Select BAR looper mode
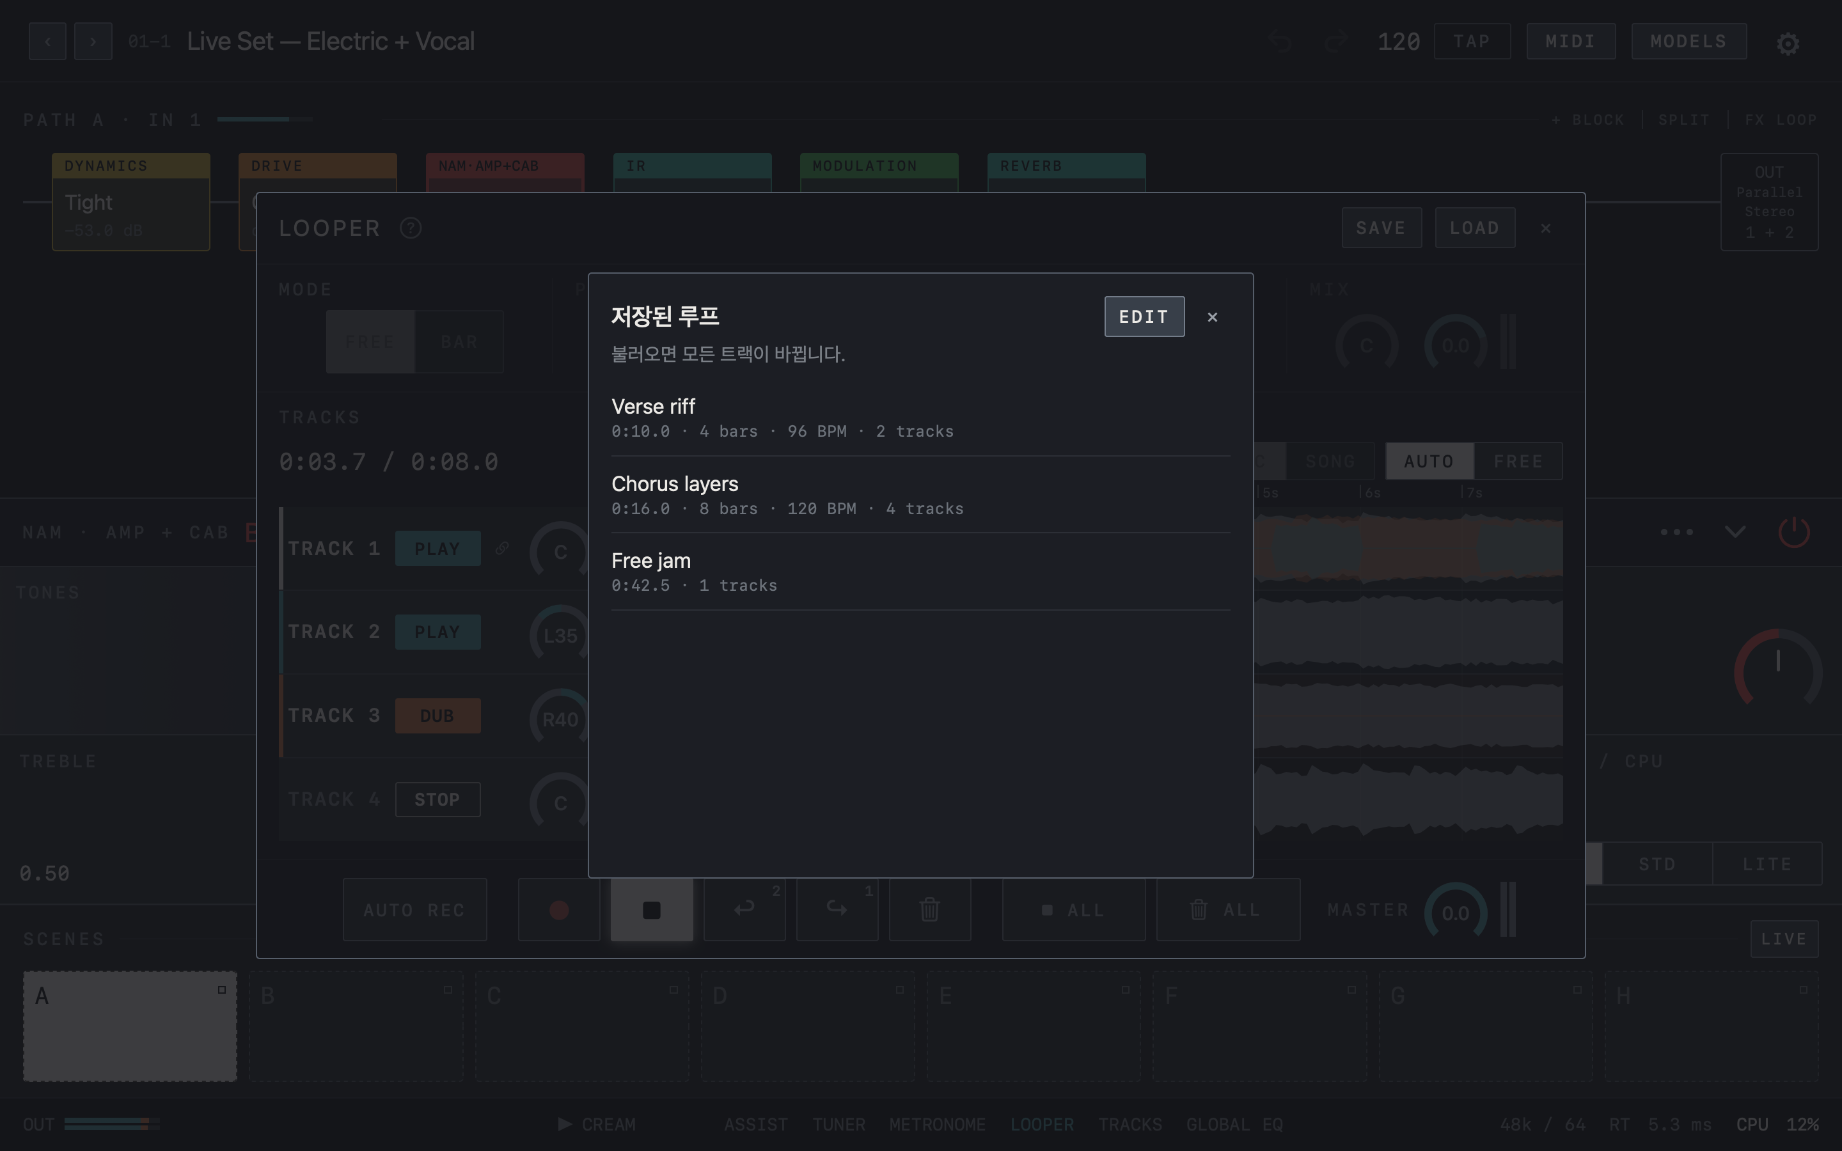 pos(459,342)
